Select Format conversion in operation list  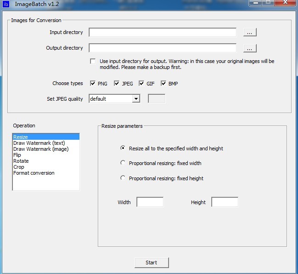34,173
